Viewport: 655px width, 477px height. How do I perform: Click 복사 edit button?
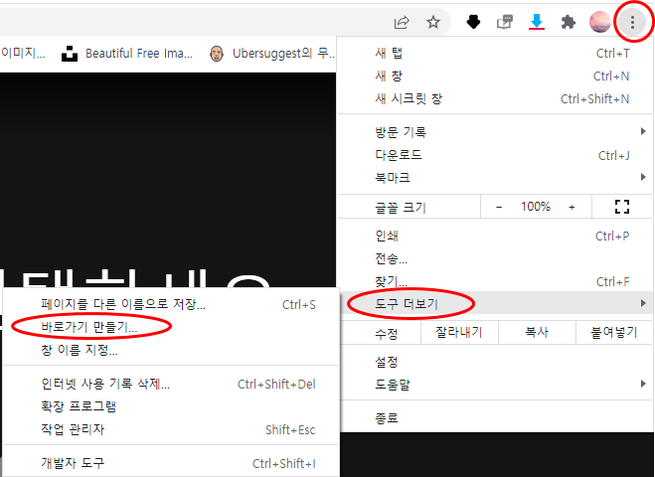[x=537, y=333]
